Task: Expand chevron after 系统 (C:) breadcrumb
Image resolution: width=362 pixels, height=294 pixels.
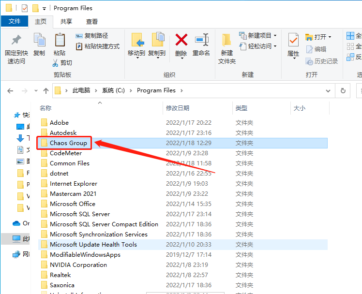Action: 131,90
